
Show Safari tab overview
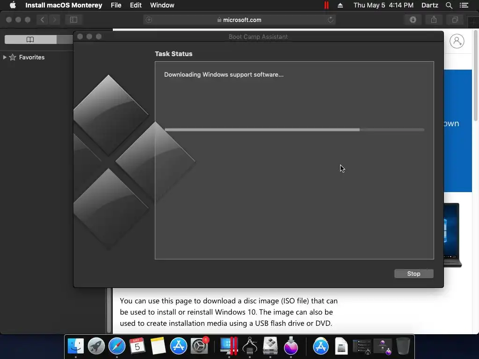[455, 20]
